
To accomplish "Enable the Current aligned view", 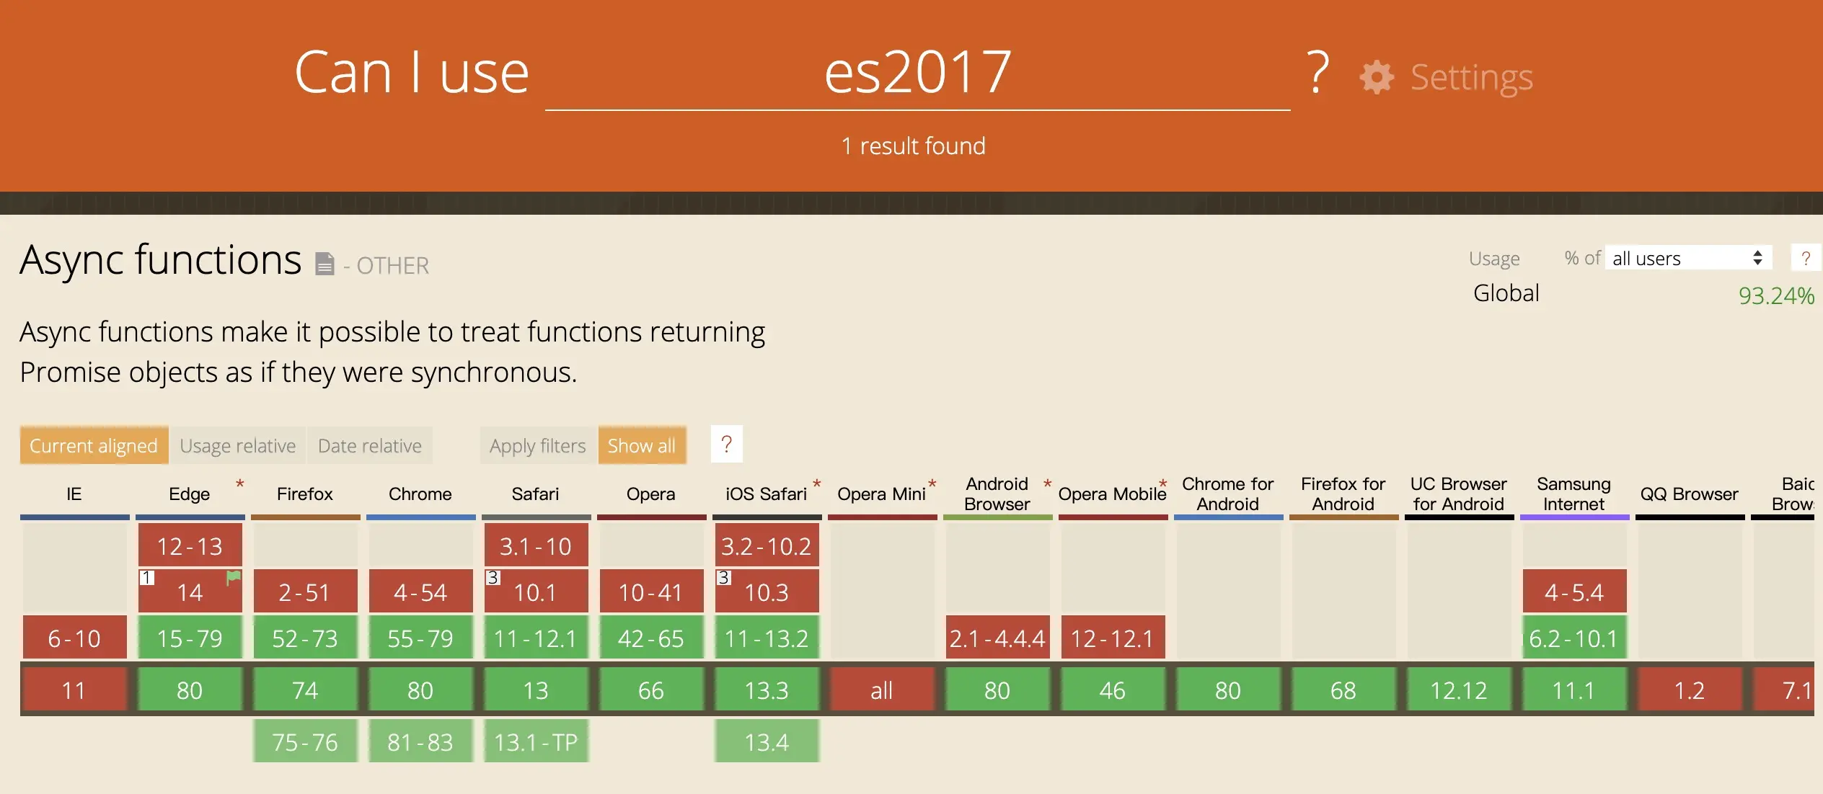I will tap(94, 446).
